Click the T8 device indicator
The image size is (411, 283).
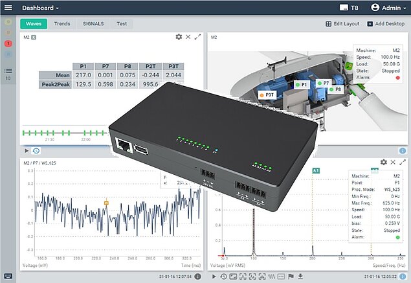(349, 8)
